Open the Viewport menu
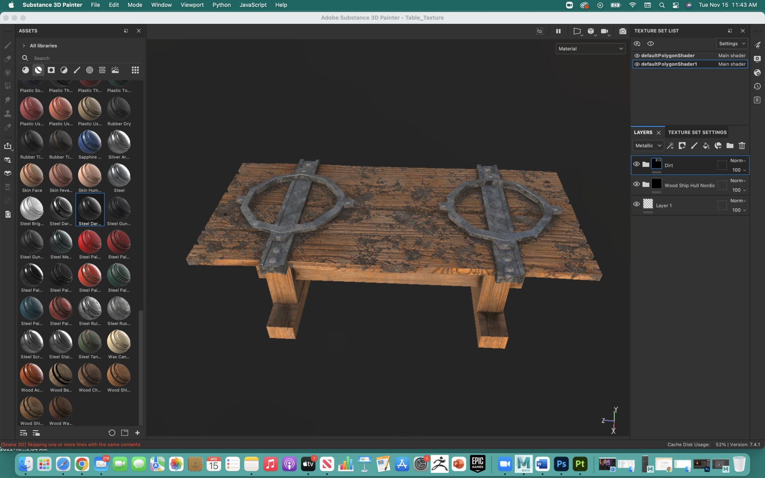Viewport: 765px width, 478px height. pyautogui.click(x=192, y=5)
